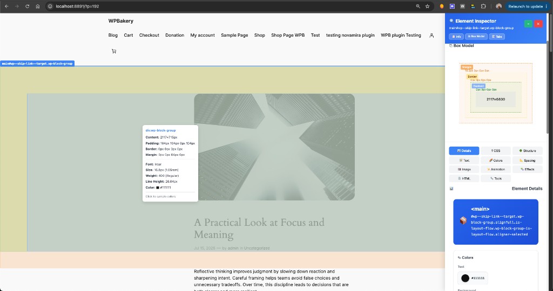Screen dimensions: 553x291
Task: Open the post title A Practical Look at Focus
Action: point(259,228)
